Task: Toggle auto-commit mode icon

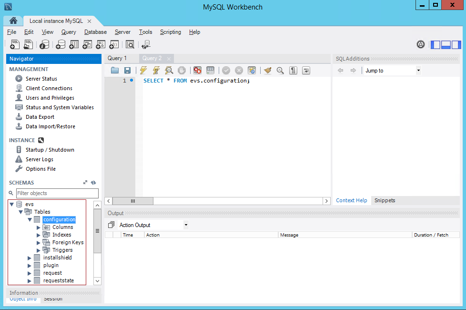Action: click(252, 70)
